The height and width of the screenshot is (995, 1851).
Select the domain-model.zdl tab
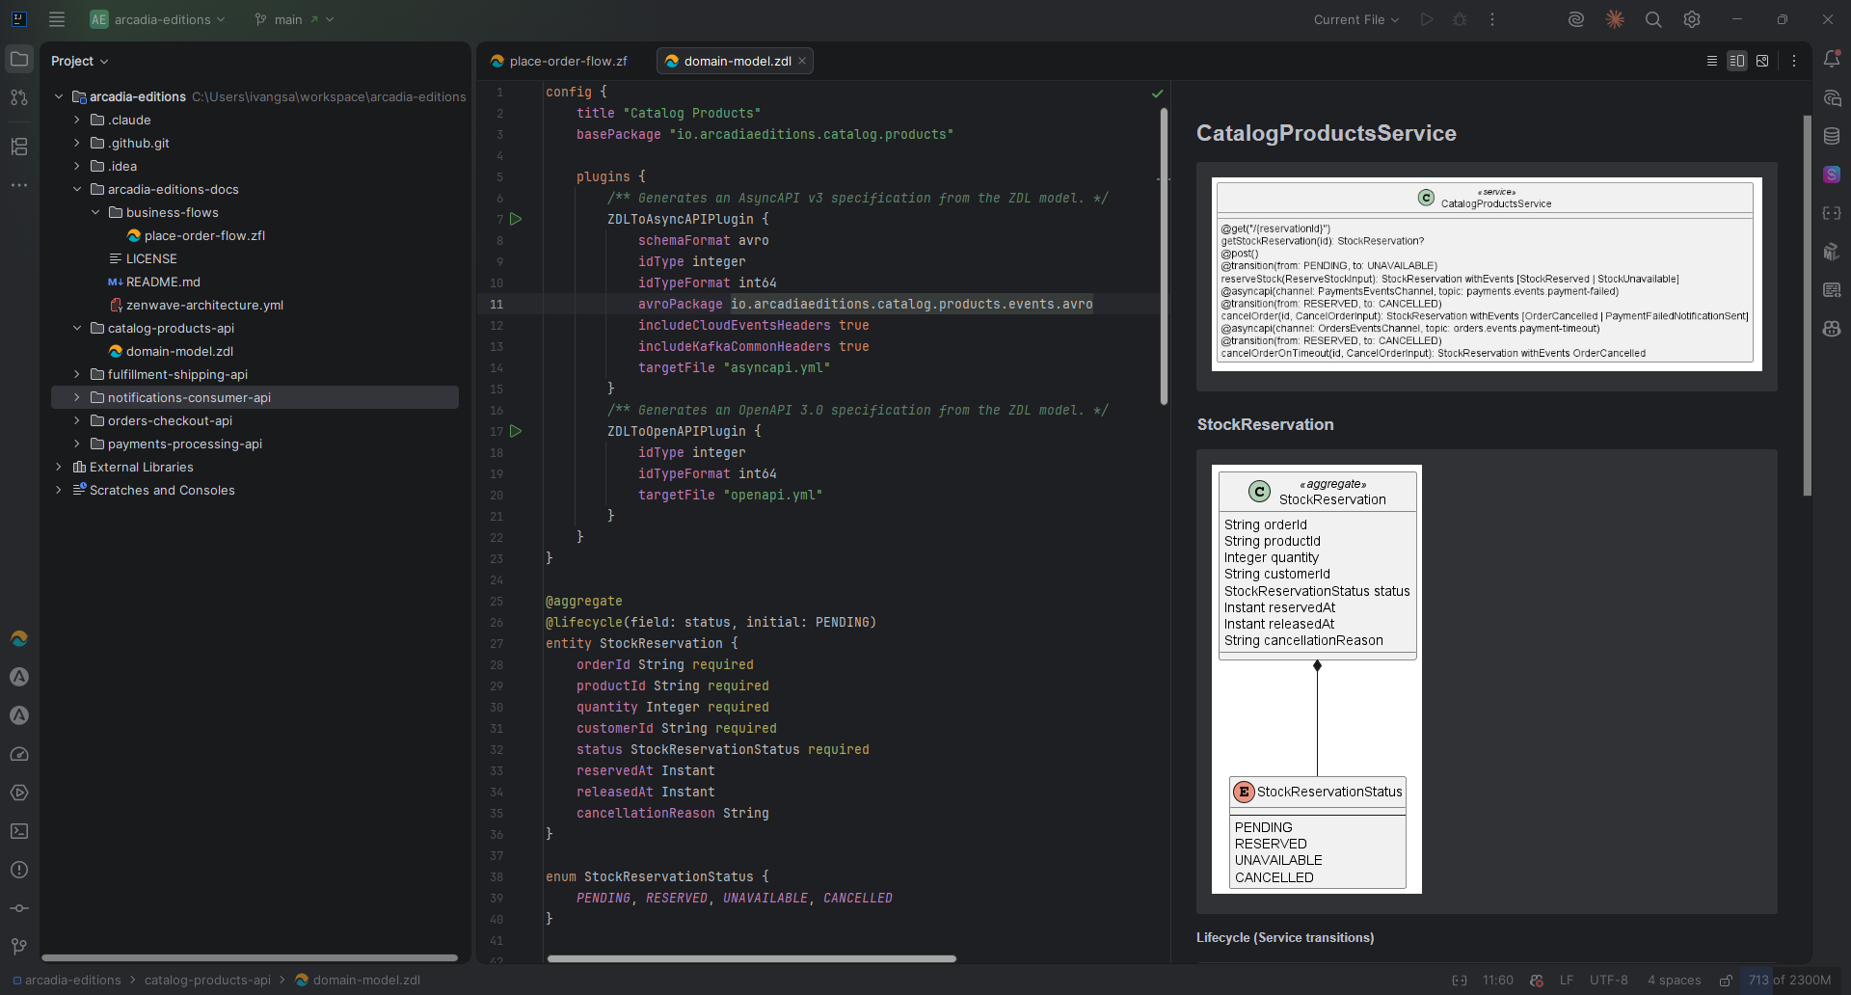click(x=737, y=61)
